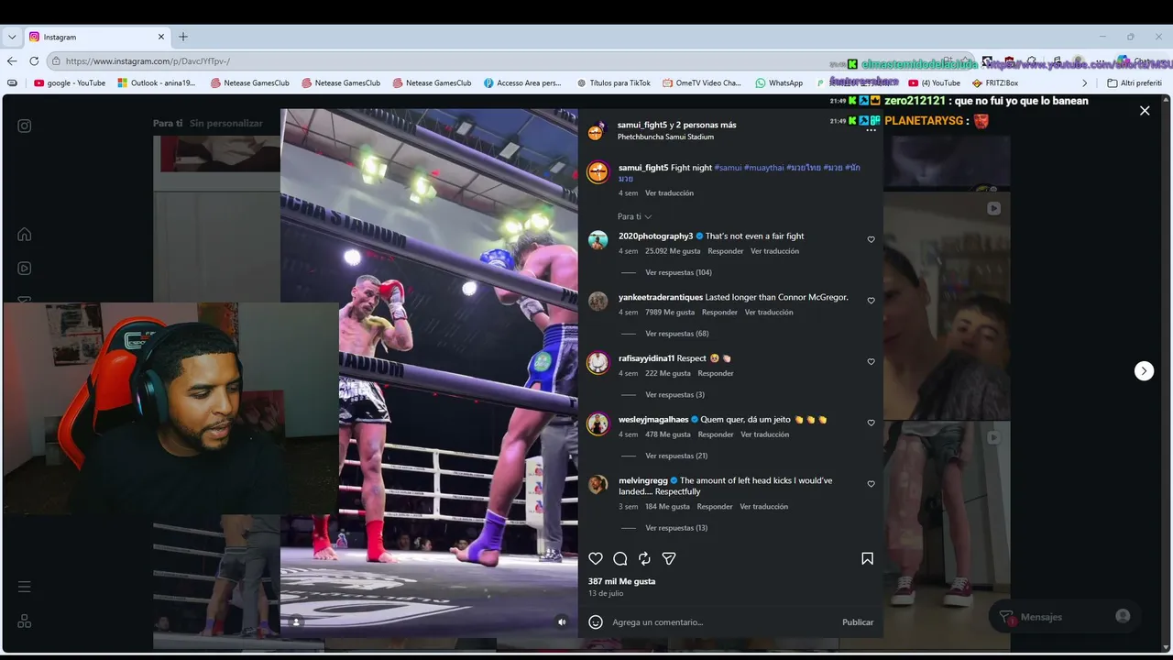Open the Mensajes floating button
Viewport: 1173px width, 660px height.
[x=1063, y=617]
